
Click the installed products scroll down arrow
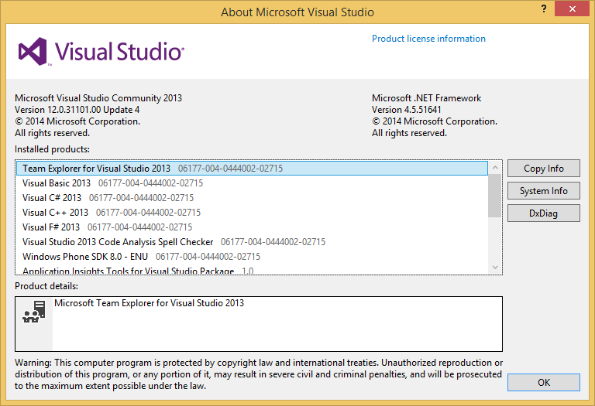tap(495, 267)
